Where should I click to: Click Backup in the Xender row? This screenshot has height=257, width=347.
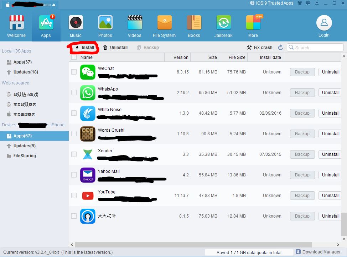click(302, 154)
